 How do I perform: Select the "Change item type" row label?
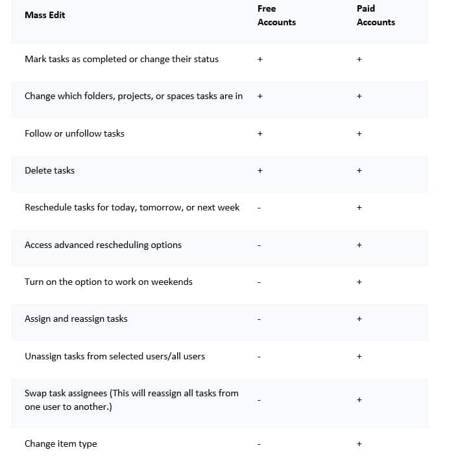(60, 444)
